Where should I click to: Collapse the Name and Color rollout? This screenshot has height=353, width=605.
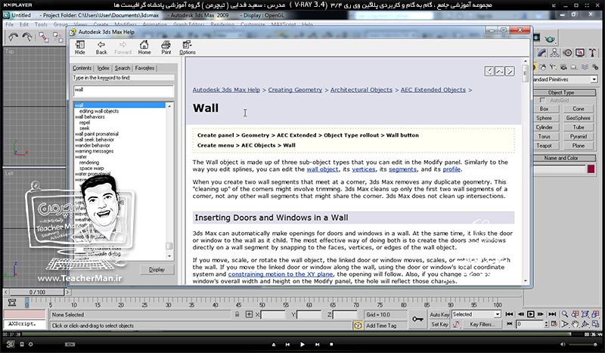click(x=561, y=158)
